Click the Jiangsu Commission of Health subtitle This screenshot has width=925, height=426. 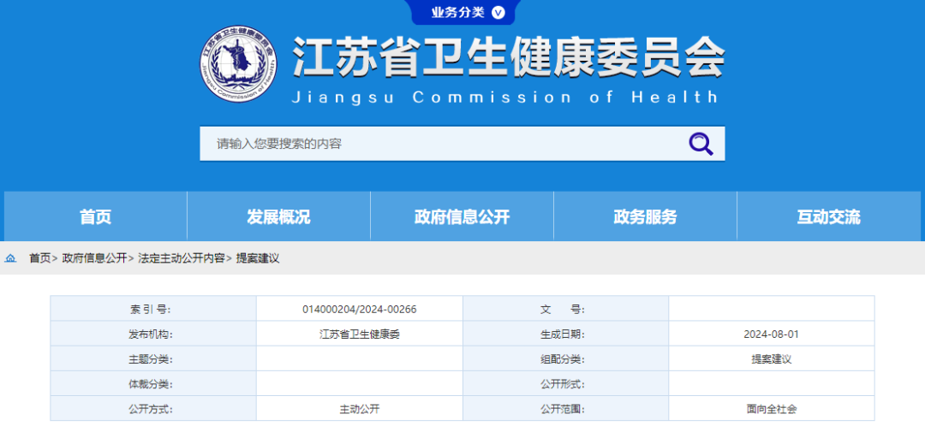point(505,96)
